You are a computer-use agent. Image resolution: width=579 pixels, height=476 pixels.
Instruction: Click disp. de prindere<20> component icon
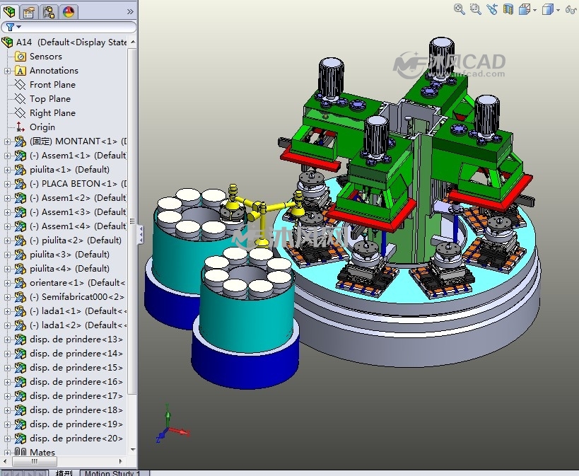pyautogui.click(x=21, y=439)
